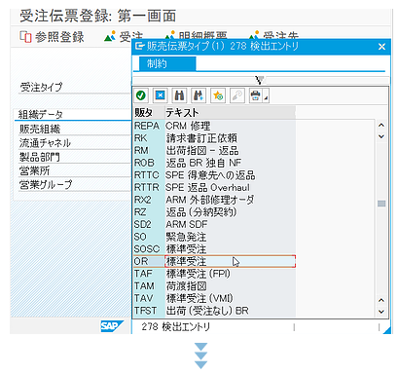This screenshot has width=399, height=374.
Task: Click the 受注タイプ field label
Action: tap(41, 87)
